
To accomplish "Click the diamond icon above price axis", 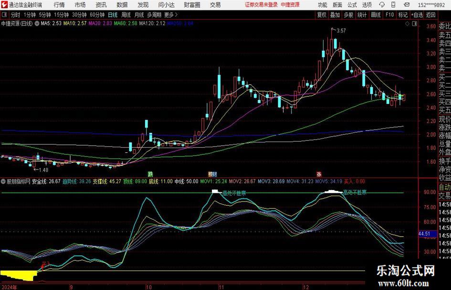I will pyautogui.click(x=407, y=24).
